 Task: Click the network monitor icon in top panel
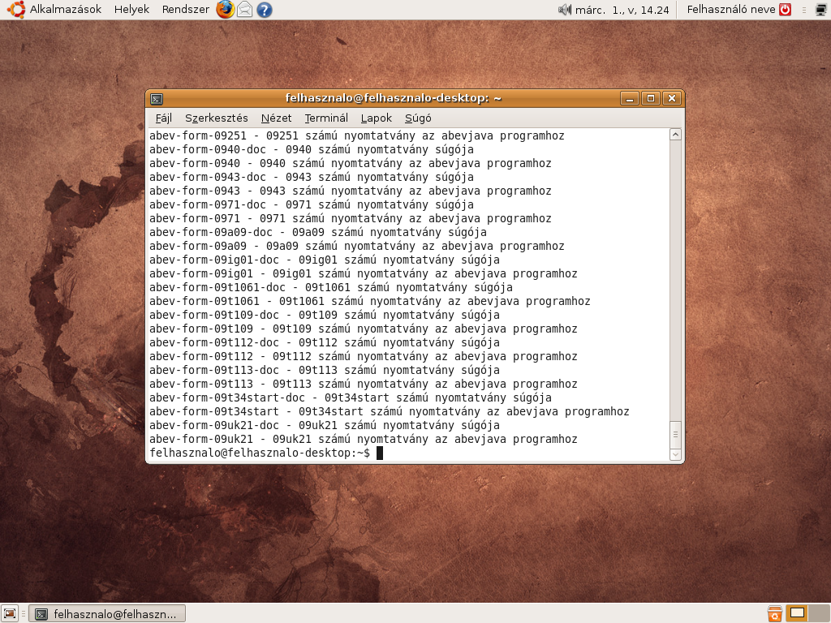point(820,10)
